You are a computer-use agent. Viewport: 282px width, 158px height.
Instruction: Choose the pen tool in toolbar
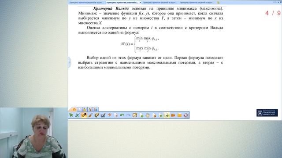84,115
